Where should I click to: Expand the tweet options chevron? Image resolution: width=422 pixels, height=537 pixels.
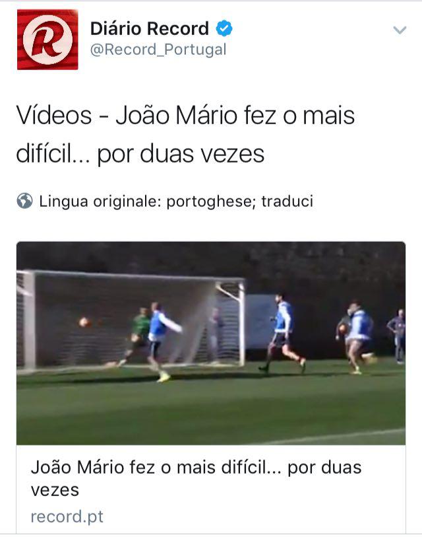400,30
